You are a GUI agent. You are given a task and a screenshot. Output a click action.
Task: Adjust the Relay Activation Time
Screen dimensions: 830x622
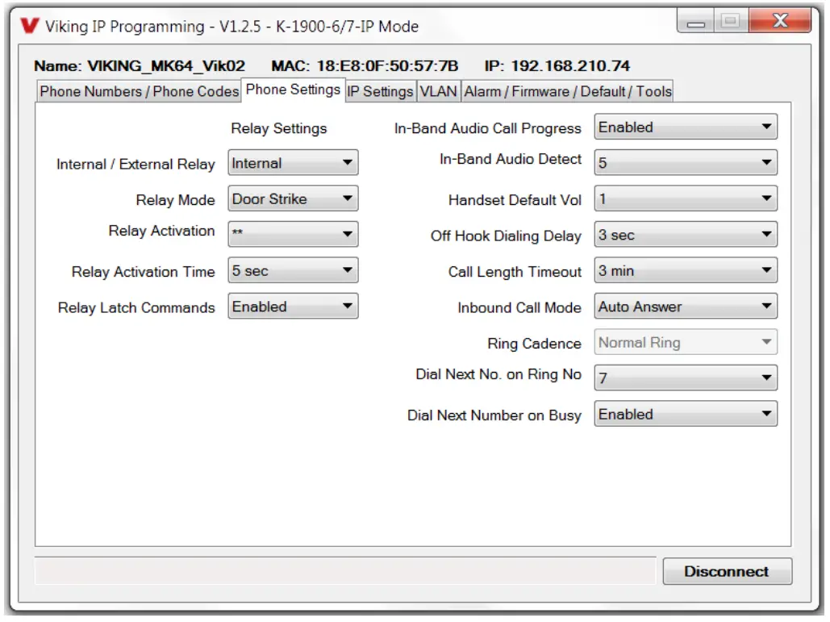tap(292, 269)
